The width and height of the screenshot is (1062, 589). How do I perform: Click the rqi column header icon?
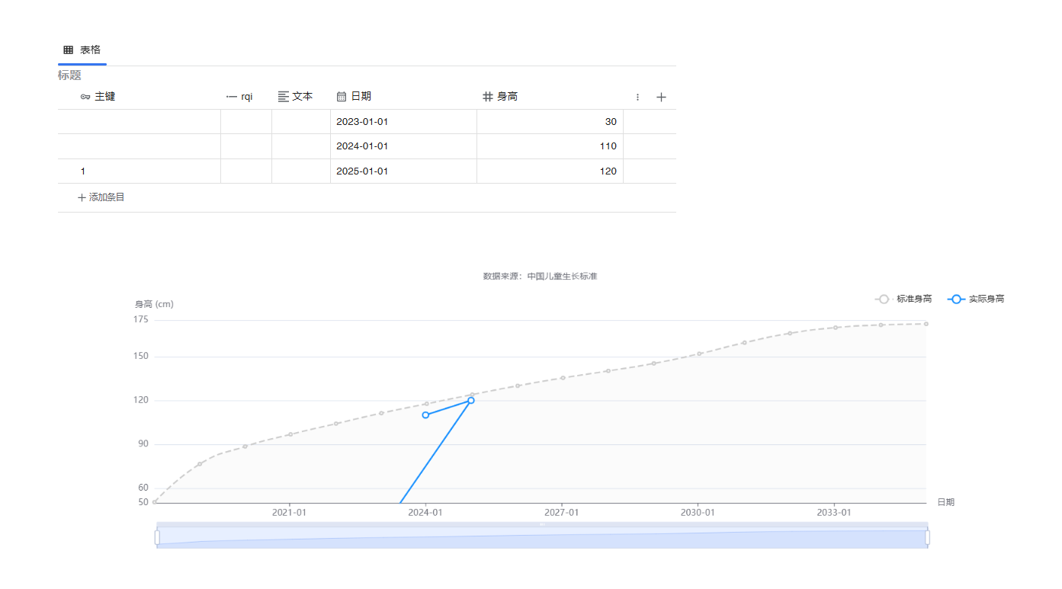232,97
